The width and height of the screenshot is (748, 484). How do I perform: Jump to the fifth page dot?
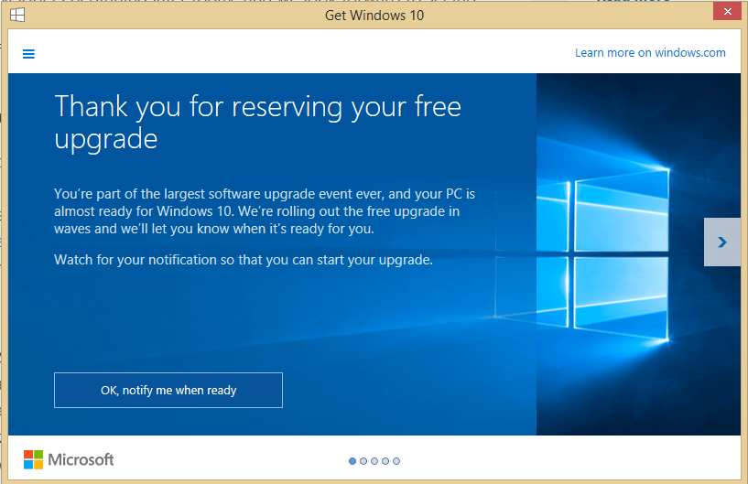(396, 461)
